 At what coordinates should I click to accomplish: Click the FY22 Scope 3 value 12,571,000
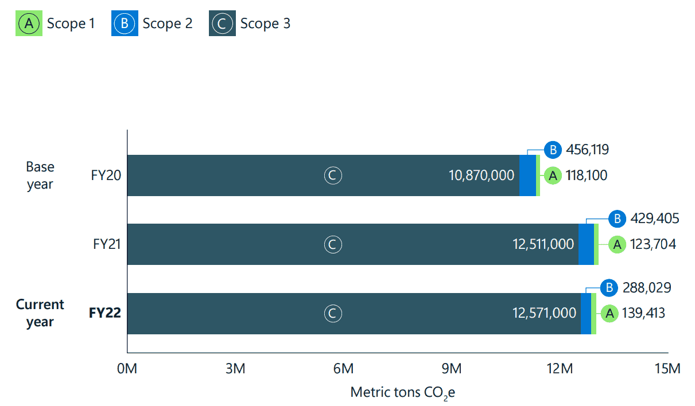[544, 313]
